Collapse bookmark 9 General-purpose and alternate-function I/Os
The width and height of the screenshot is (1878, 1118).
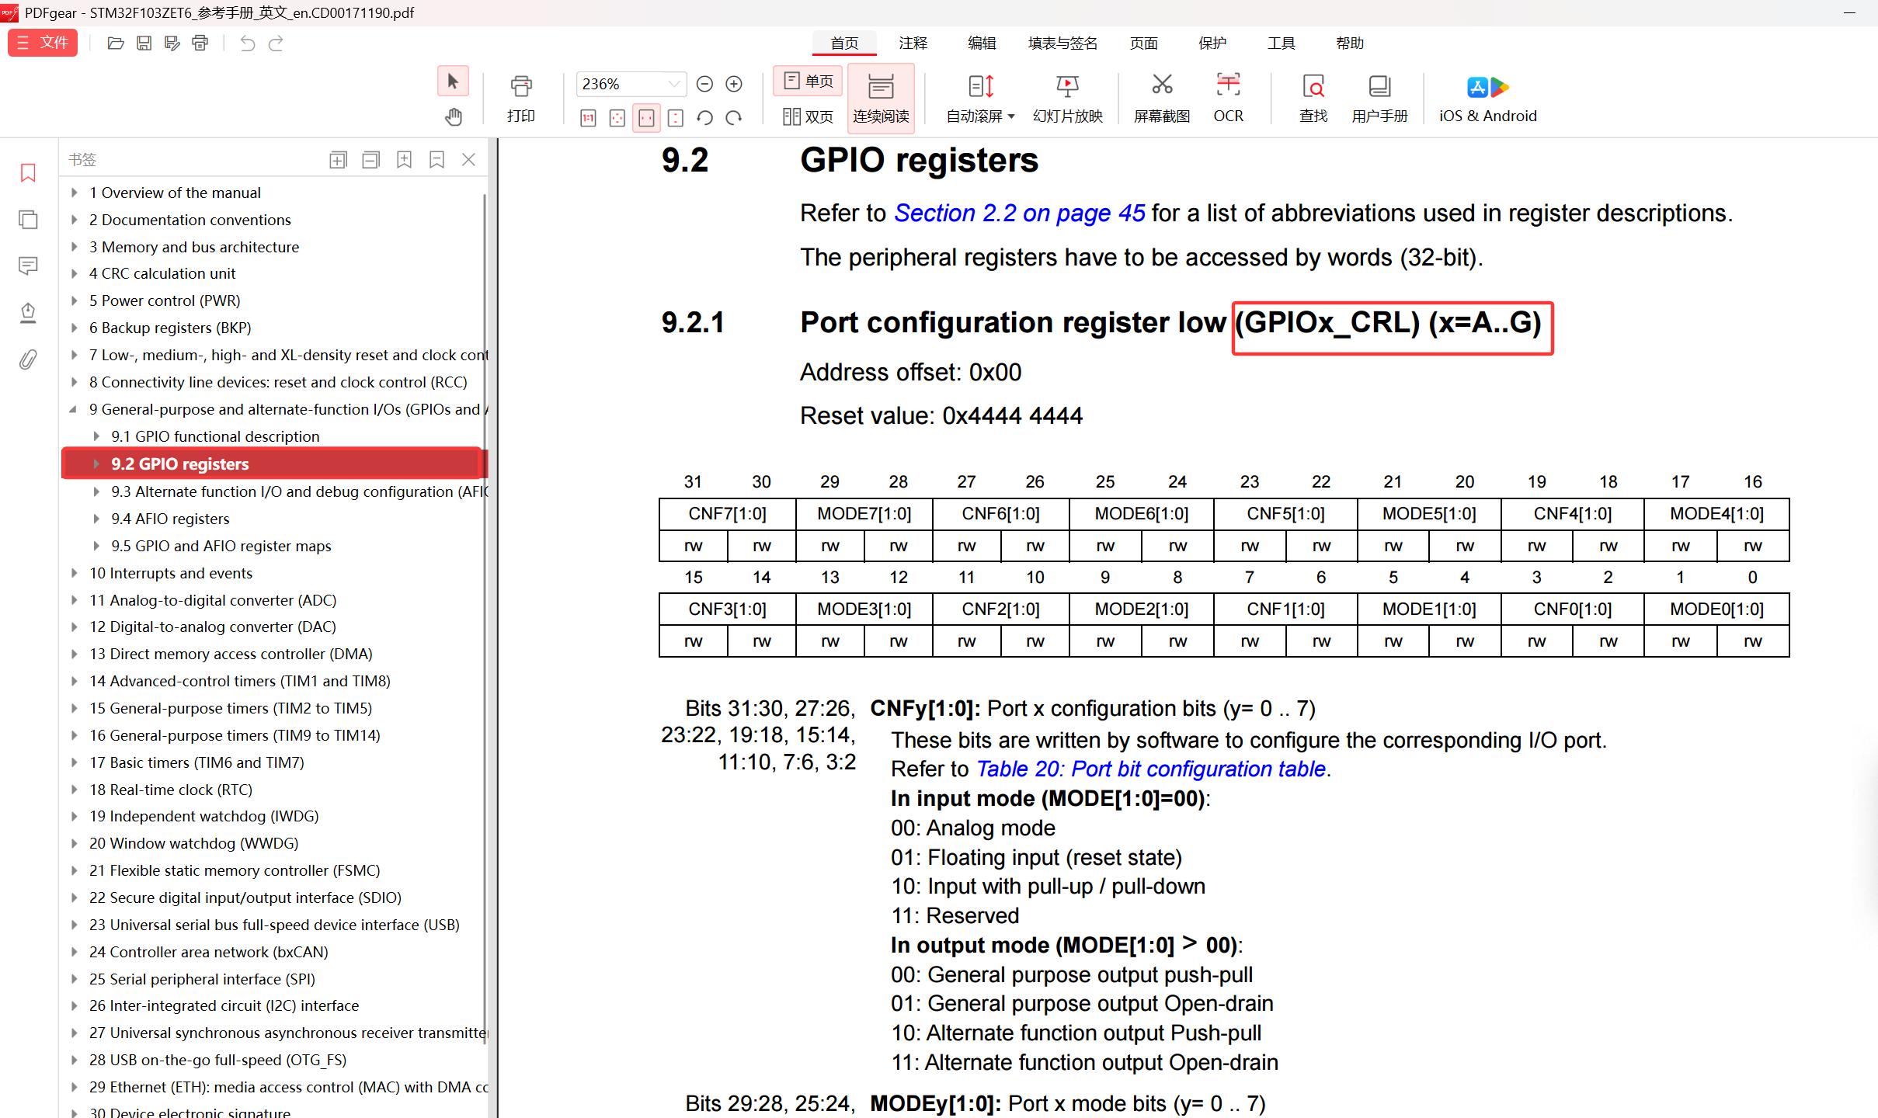coord(73,409)
